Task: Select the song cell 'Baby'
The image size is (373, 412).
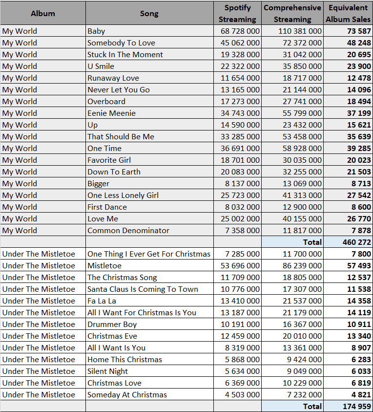Action: pos(149,31)
